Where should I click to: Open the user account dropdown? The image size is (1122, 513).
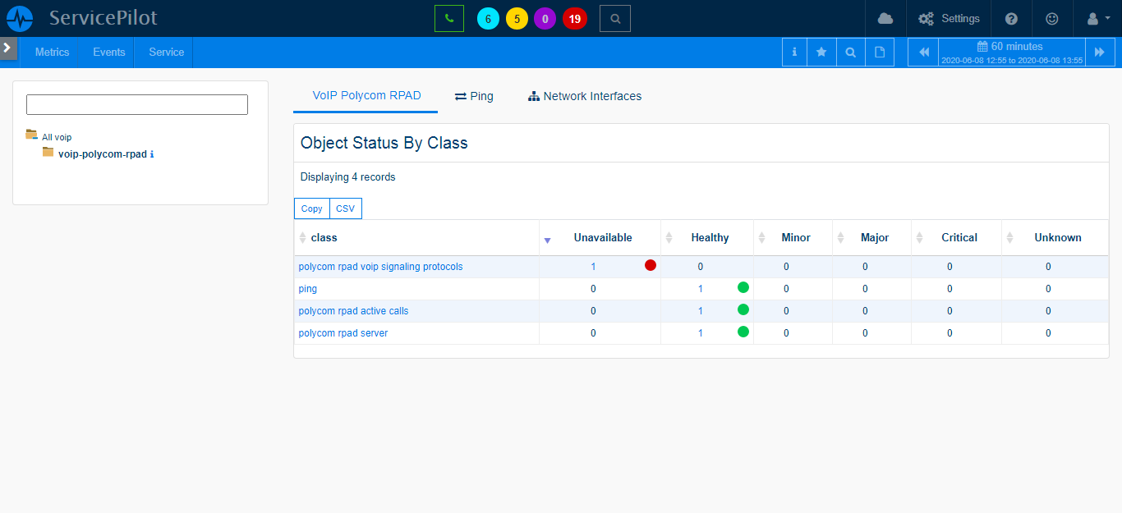click(1097, 18)
